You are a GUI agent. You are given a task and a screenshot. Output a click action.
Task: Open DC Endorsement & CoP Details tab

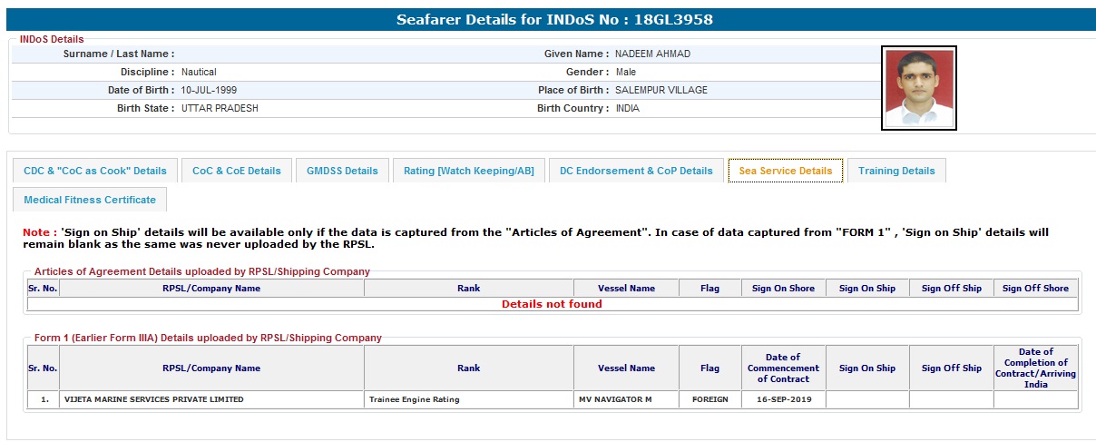636,171
